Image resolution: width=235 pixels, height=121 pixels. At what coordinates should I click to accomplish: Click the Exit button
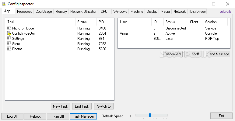221,116
